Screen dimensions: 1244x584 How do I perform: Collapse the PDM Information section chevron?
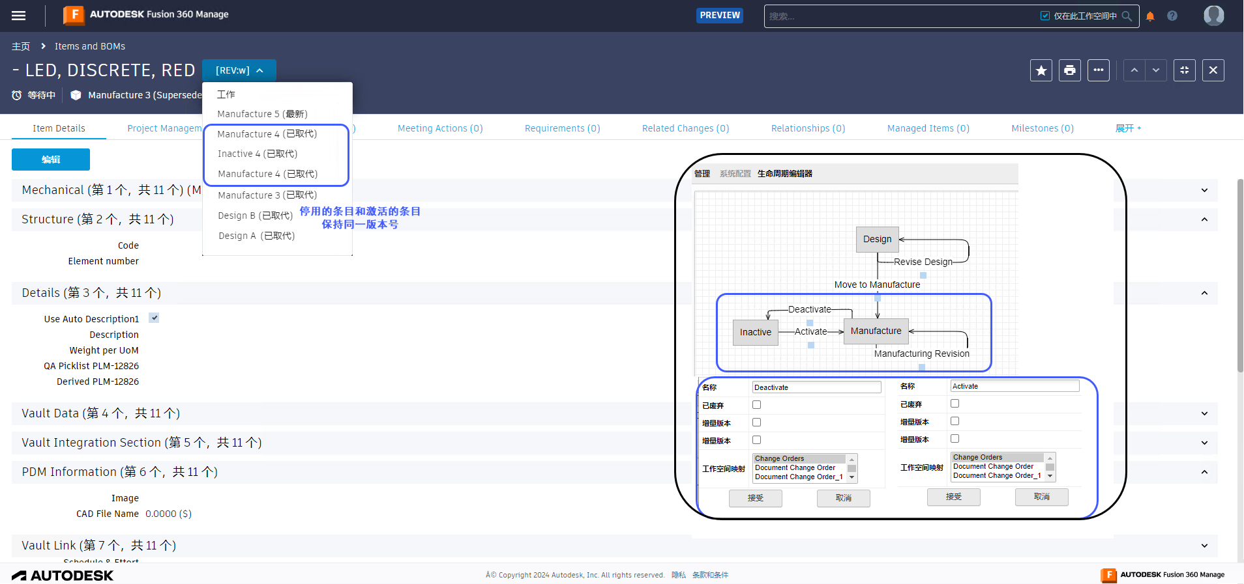pyautogui.click(x=1204, y=472)
